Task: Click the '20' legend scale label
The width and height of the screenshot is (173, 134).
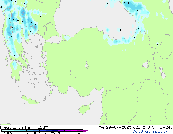Action: tap(47, 133)
